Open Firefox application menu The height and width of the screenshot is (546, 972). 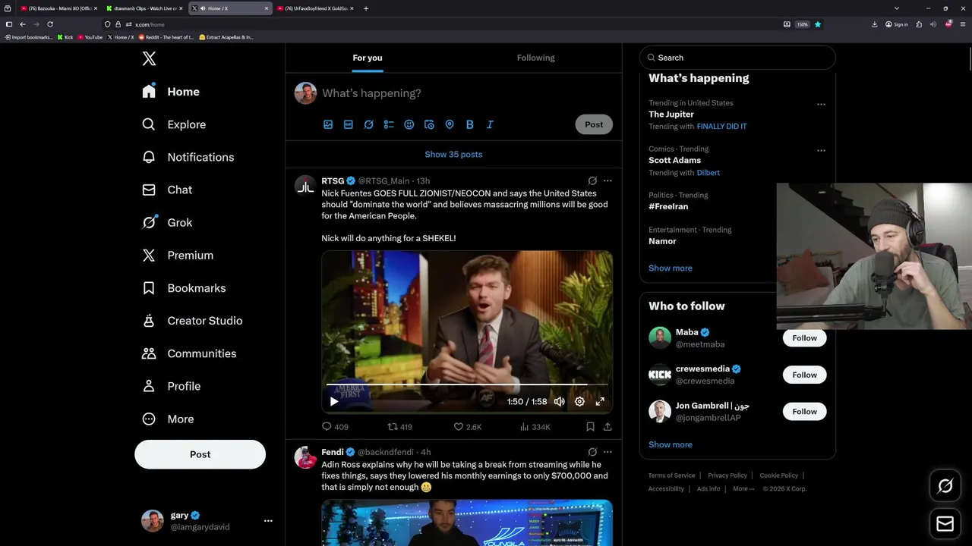click(x=963, y=24)
